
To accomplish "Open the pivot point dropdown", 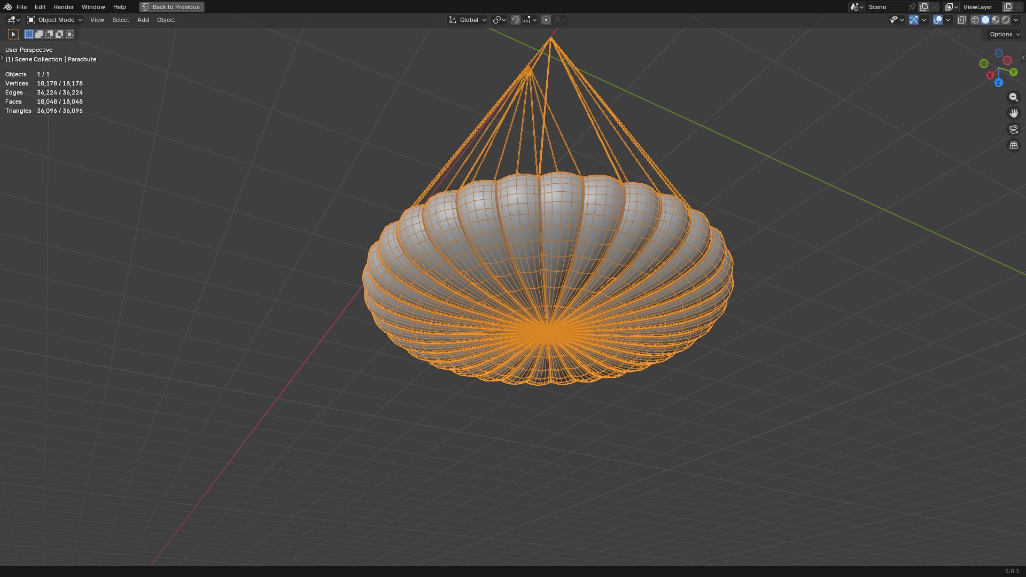I will point(499,20).
